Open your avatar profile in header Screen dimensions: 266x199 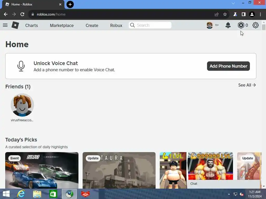(210, 25)
